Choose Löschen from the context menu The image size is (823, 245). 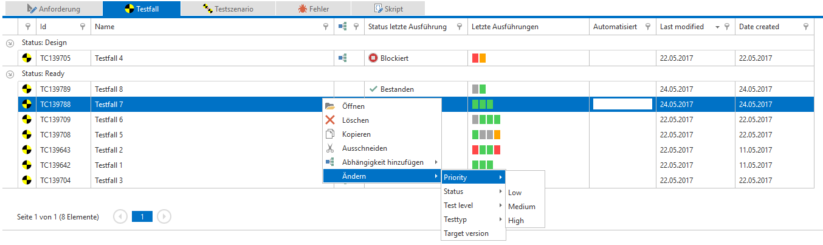(x=355, y=120)
